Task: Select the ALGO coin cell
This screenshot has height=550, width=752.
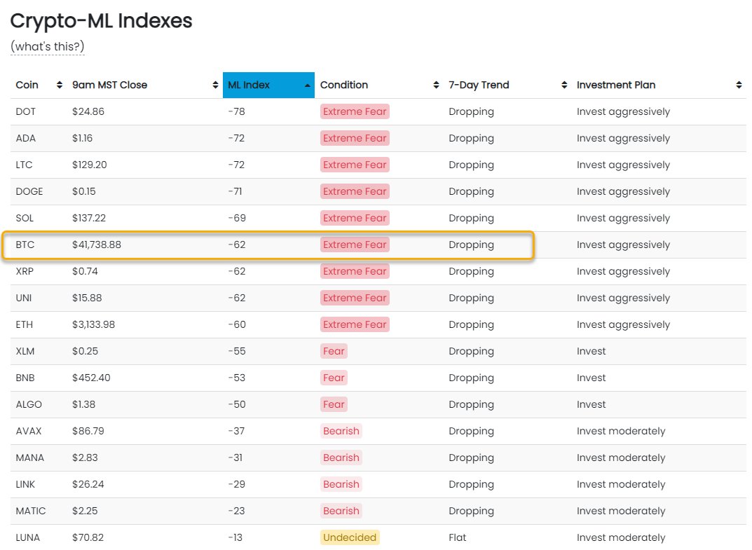Action: pyautogui.click(x=29, y=404)
